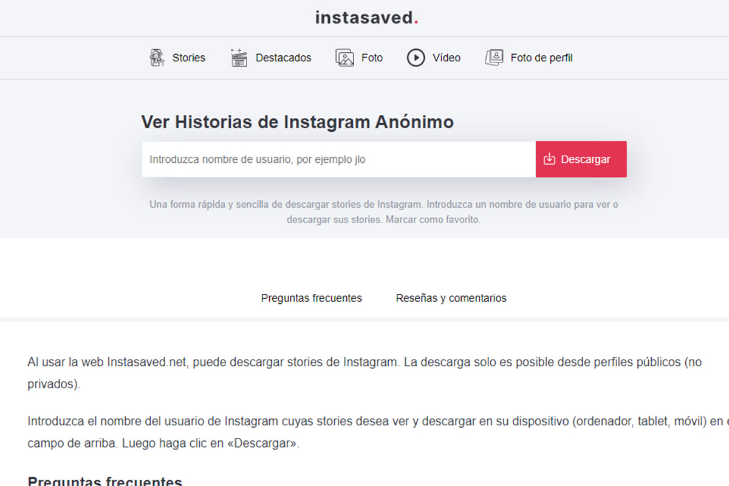Switch to Reseñas y comentarios tab

coord(451,298)
